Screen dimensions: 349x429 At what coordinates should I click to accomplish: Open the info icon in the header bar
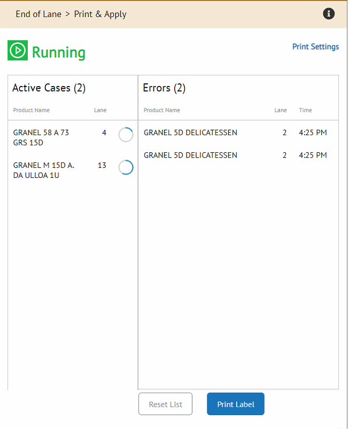pyautogui.click(x=329, y=13)
